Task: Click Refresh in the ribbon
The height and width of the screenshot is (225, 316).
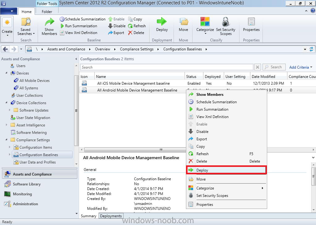Action: point(137,26)
